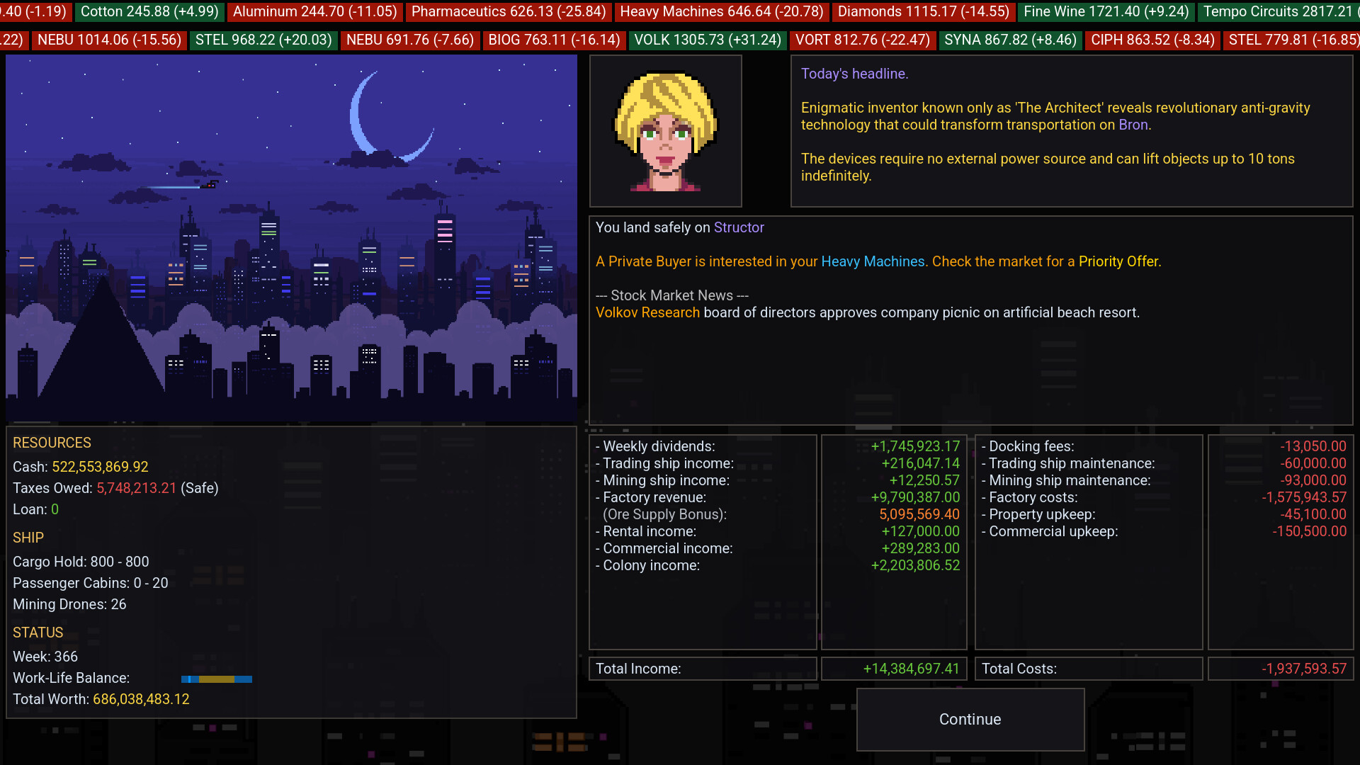
Task: Select the VOLK 1305.73 stock ticker
Action: [x=708, y=40]
